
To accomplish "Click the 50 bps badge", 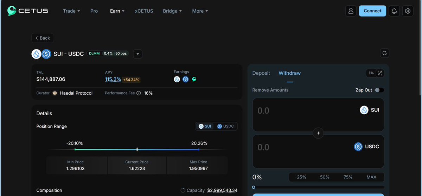I will point(121,54).
